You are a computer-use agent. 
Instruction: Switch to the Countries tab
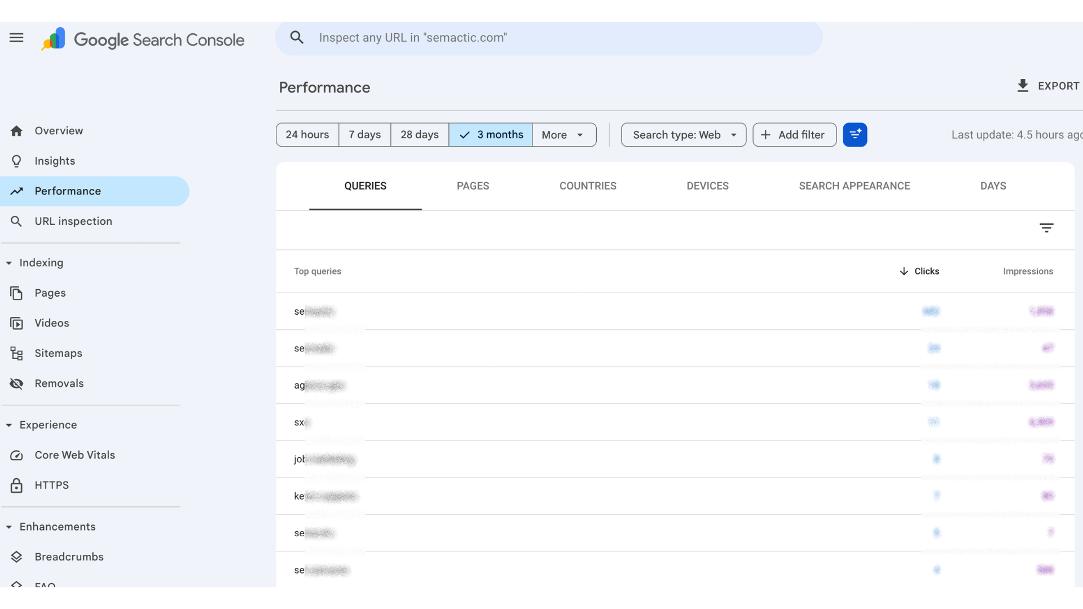click(587, 186)
